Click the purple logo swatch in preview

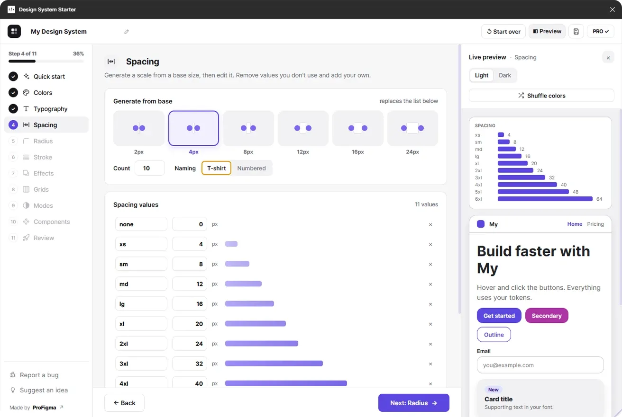[x=481, y=224]
